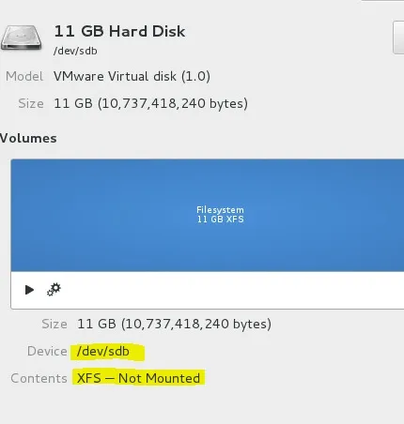
Task: Click the Device label
Action: click(47, 351)
